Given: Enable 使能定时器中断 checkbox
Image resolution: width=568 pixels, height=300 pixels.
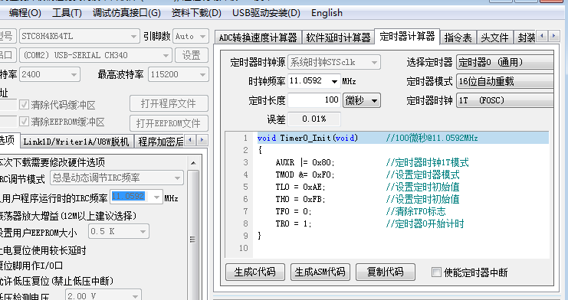Looking at the screenshot, I should [436, 272].
